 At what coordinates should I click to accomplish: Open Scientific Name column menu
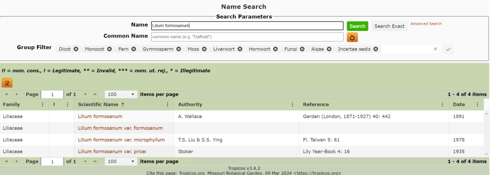tap(167, 104)
